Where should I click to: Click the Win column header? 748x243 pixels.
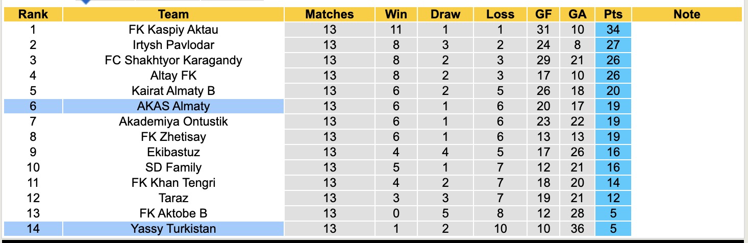(x=395, y=14)
